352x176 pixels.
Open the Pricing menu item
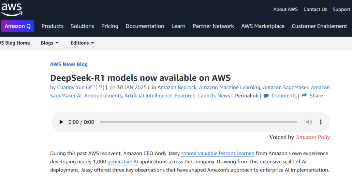click(x=110, y=26)
